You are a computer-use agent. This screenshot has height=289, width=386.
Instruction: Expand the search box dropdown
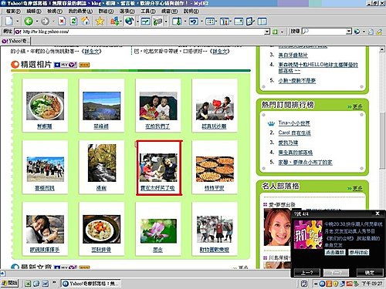pos(349,32)
